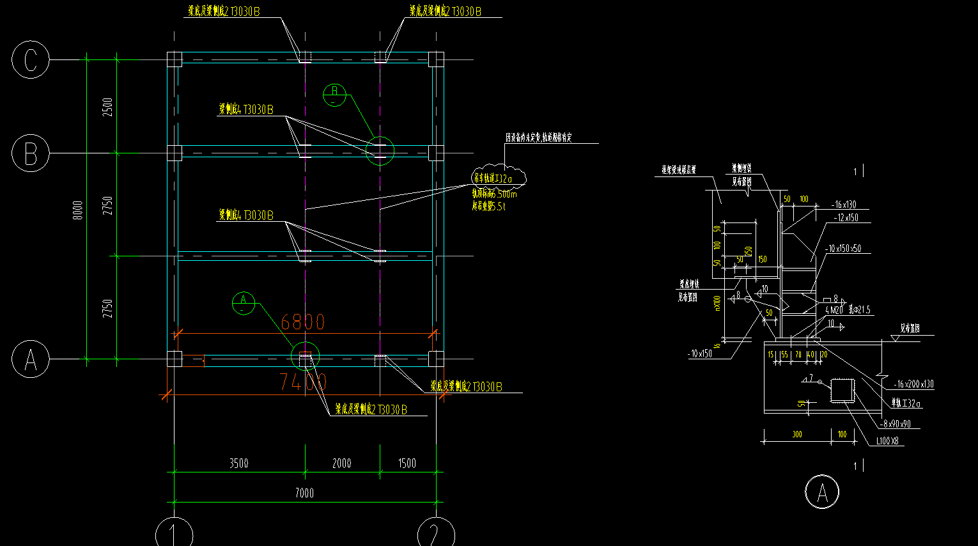Screen dimensions: 978x546
Task: Click the 单轨 I32a label in detail A
Action: coord(906,403)
